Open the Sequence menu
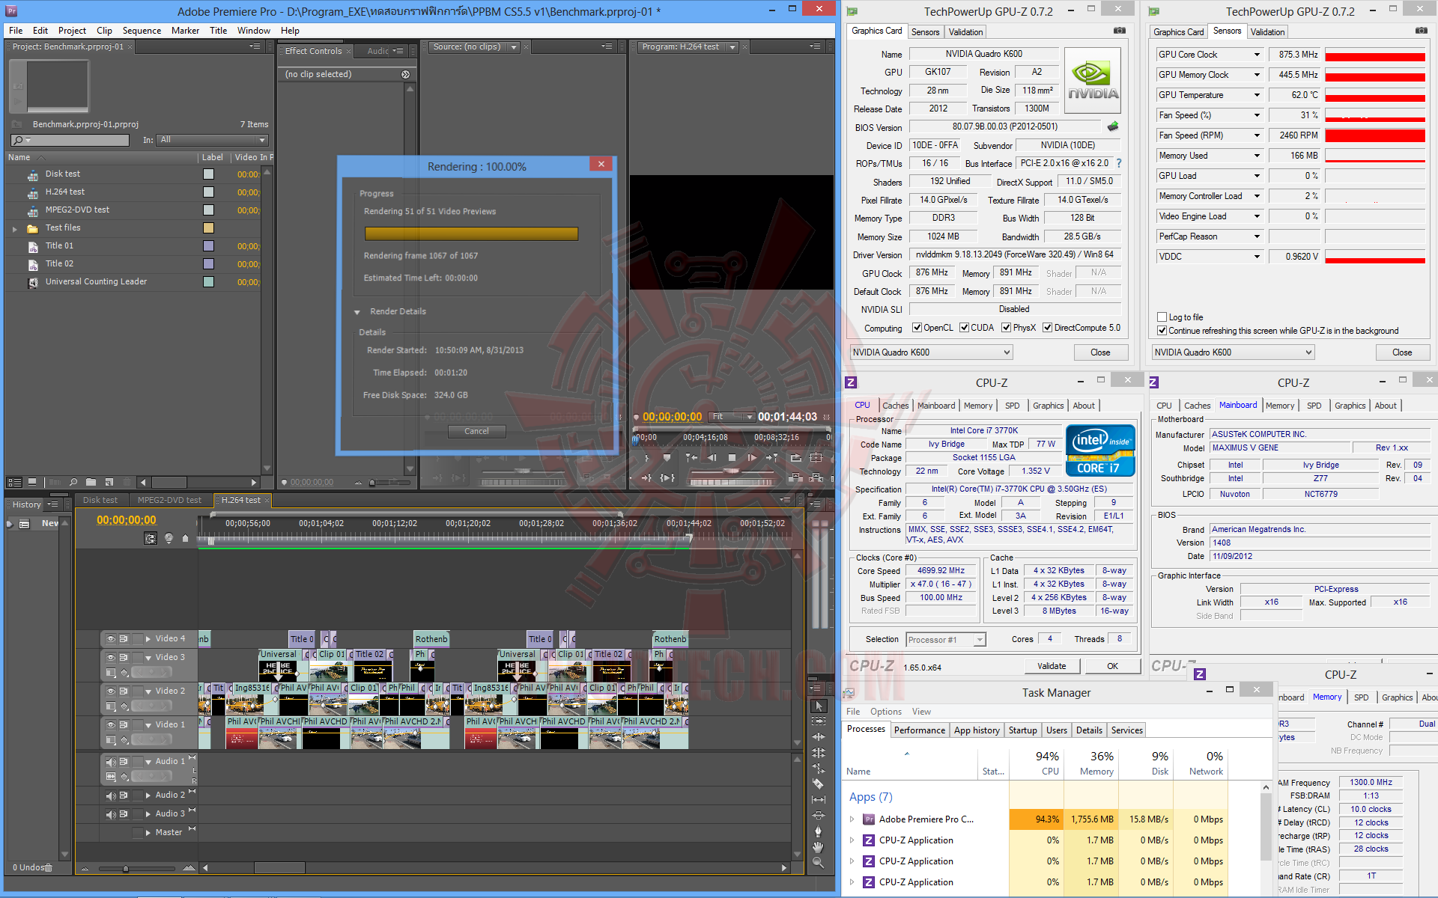 click(x=142, y=31)
